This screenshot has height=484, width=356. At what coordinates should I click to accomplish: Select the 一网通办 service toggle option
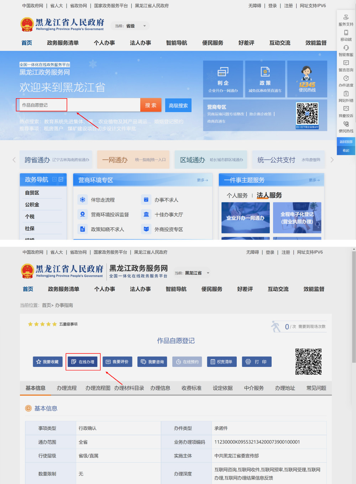pyautogui.click(x=133, y=159)
